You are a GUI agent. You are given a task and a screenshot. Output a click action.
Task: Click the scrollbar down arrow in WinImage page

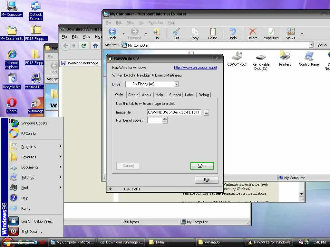tap(301, 194)
